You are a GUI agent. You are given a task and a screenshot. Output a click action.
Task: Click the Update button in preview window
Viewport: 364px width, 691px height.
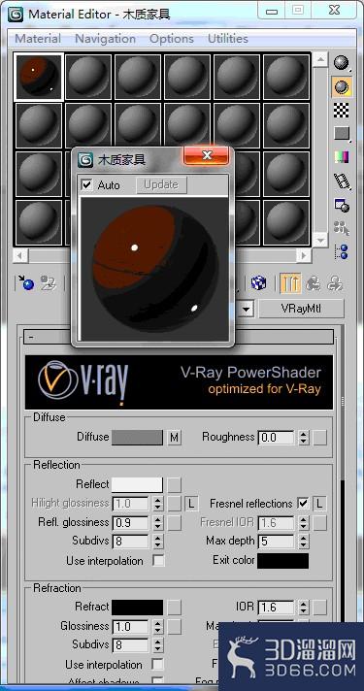(x=161, y=185)
